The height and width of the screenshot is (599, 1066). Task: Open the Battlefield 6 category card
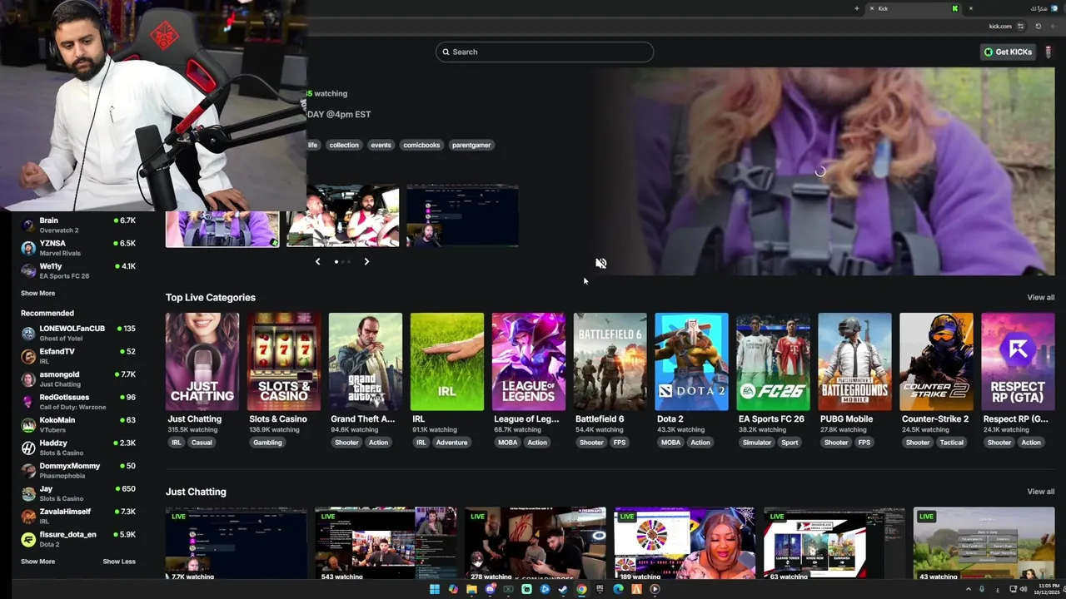pos(610,362)
